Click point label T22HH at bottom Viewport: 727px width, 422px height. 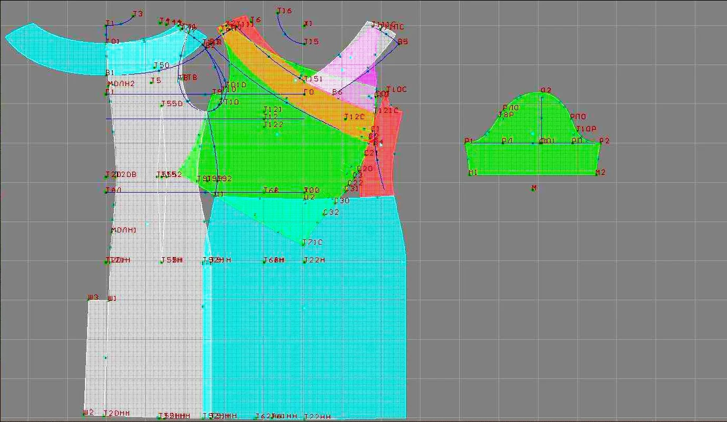[x=318, y=417]
